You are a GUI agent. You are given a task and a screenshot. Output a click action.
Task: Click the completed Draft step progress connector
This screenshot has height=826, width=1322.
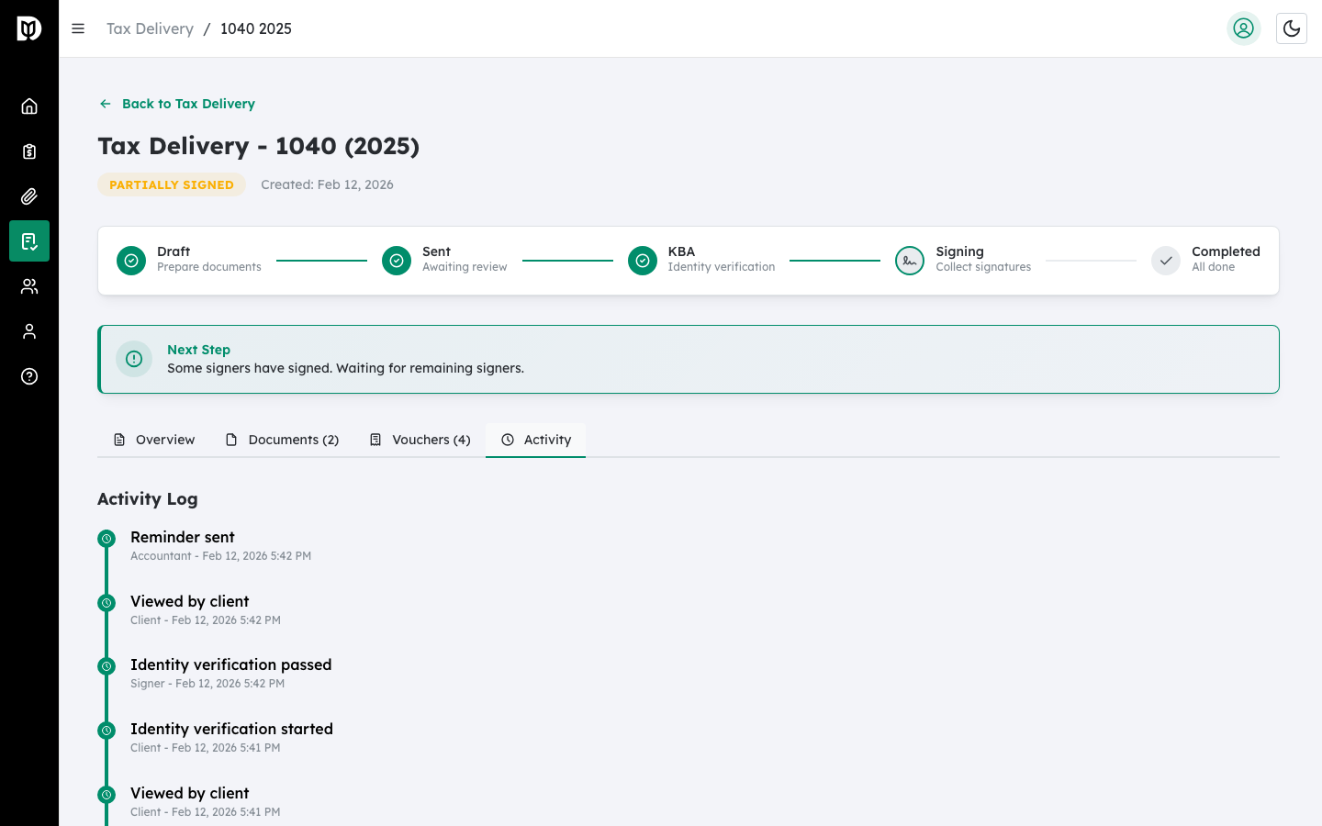(321, 260)
